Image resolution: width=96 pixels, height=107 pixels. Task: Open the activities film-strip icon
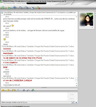pyautogui.click(x=26, y=8)
